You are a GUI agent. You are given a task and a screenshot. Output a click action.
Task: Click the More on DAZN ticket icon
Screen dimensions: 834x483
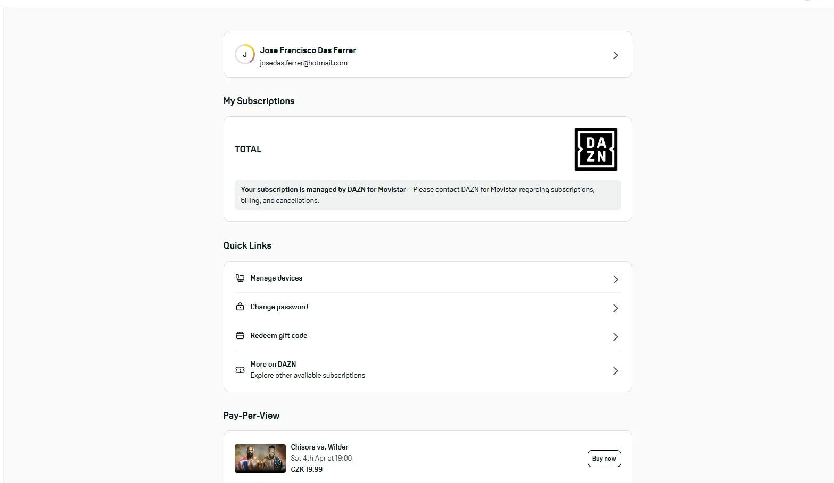point(240,370)
